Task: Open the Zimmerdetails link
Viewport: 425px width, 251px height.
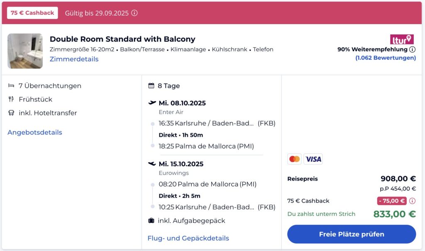Action: pyautogui.click(x=74, y=59)
